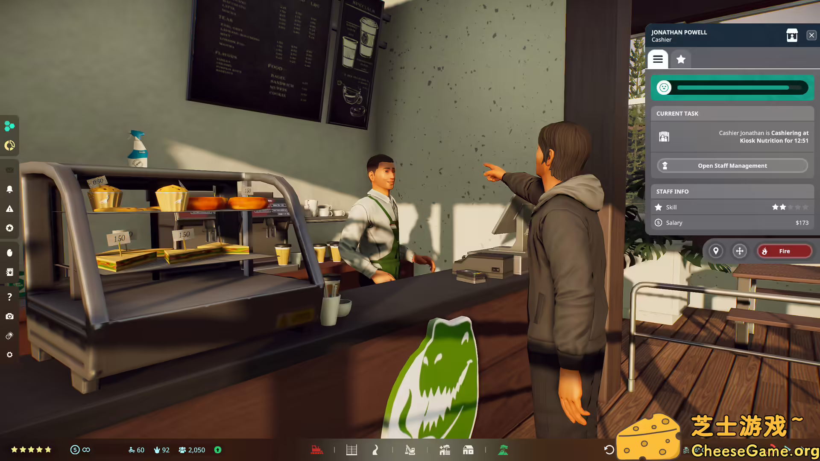Select the list overview tab for Jonathan
820x461 pixels.
[x=658, y=59]
